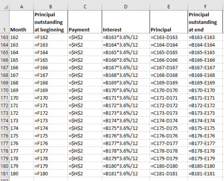Viewport: 224px width, 181px height.
Task: Click cell containing =B170*3.6%/12
Action: point(126,90)
